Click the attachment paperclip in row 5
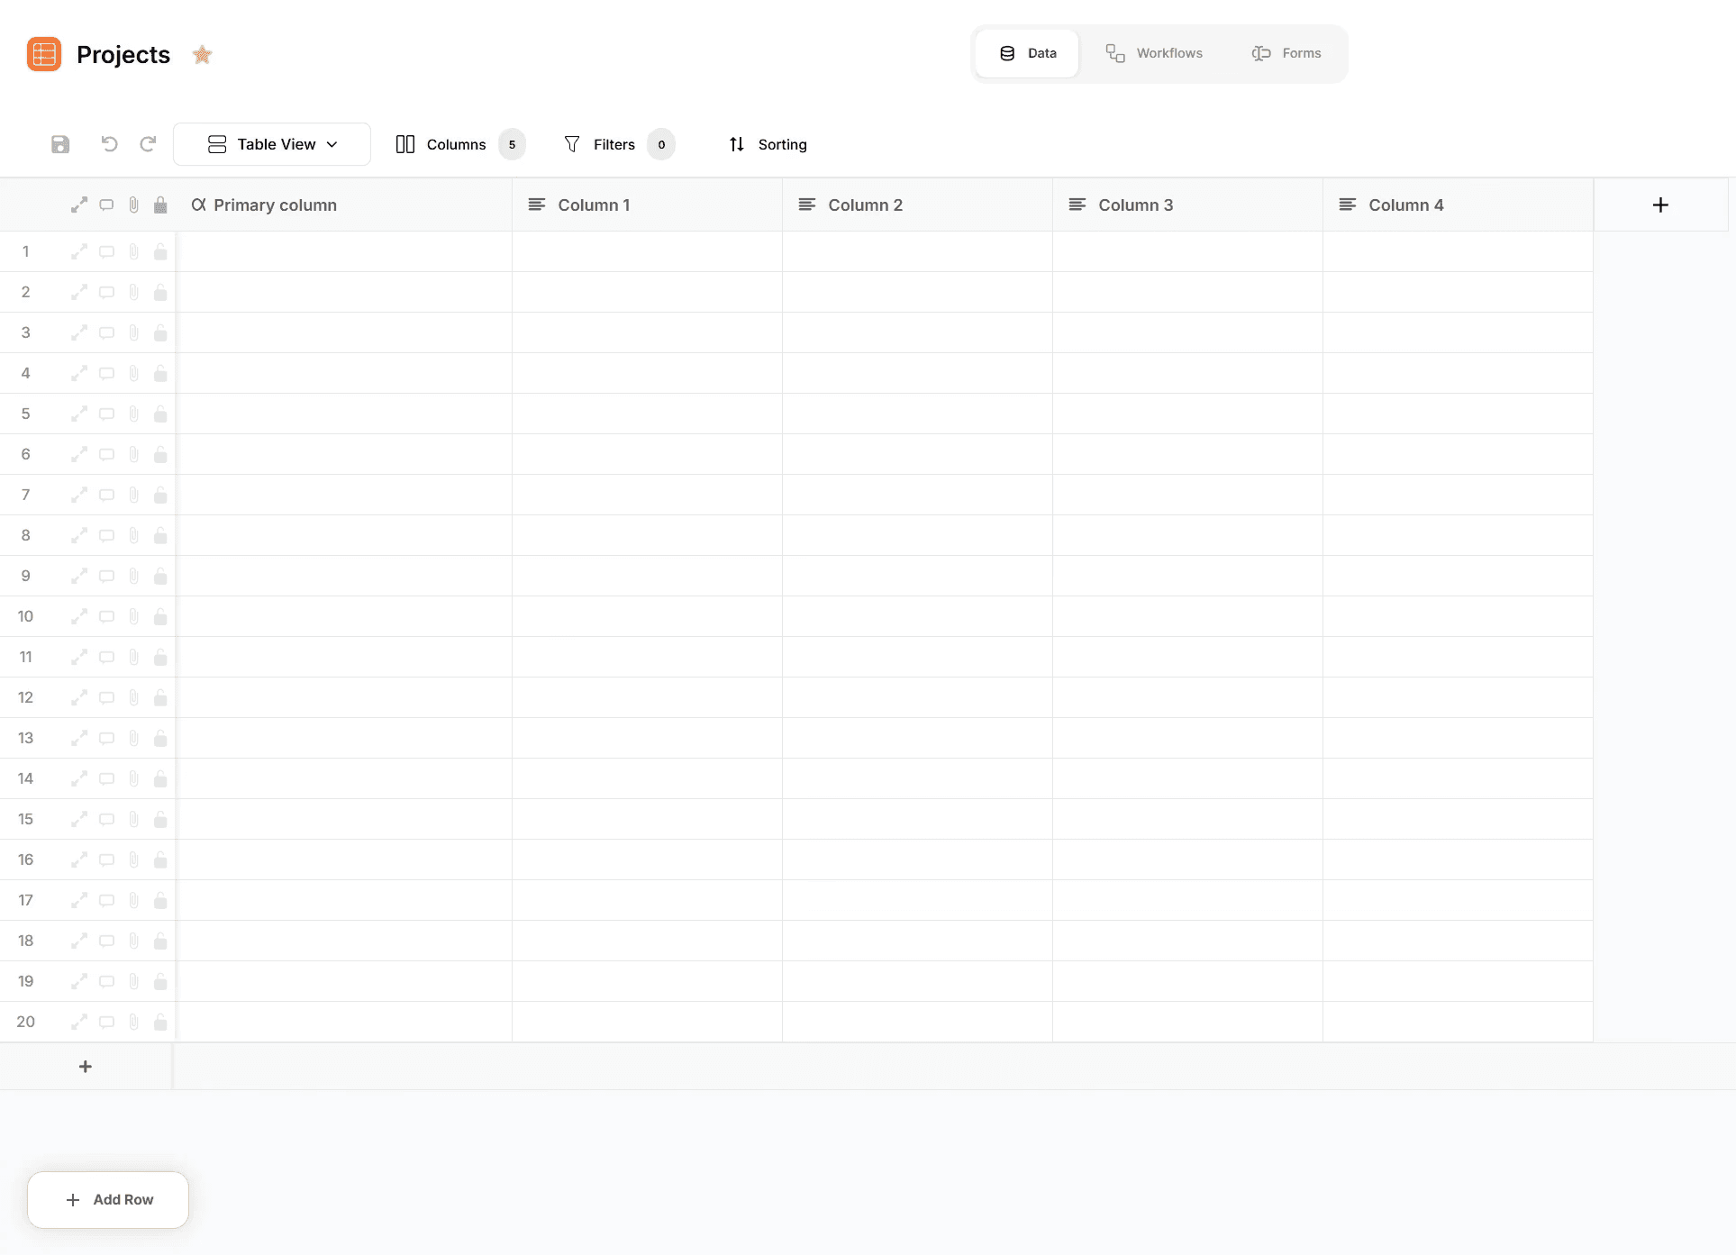The image size is (1736, 1255). (133, 414)
